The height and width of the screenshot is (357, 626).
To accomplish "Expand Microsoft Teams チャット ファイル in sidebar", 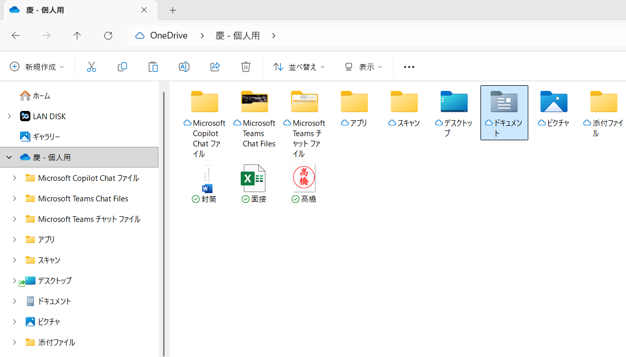I will tap(14, 219).
